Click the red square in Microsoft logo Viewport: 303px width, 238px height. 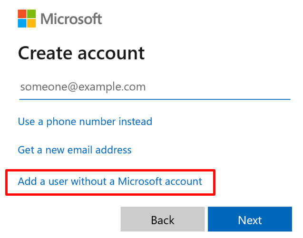(x=22, y=14)
